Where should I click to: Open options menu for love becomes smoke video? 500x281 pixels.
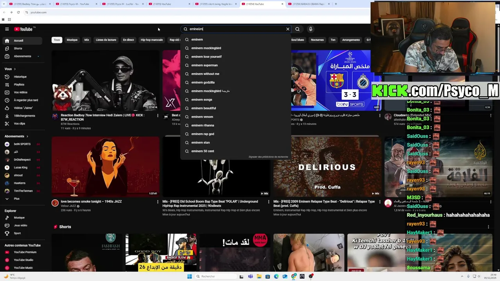click(158, 202)
